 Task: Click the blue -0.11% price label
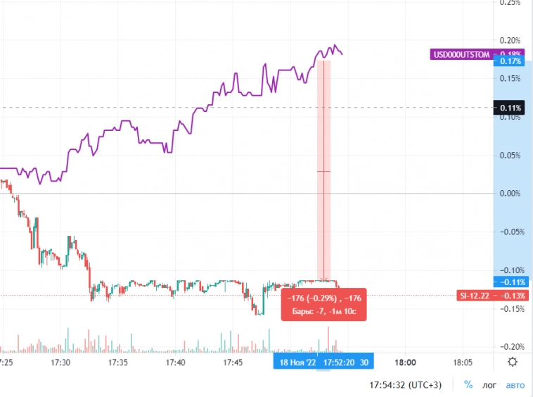[510, 282]
